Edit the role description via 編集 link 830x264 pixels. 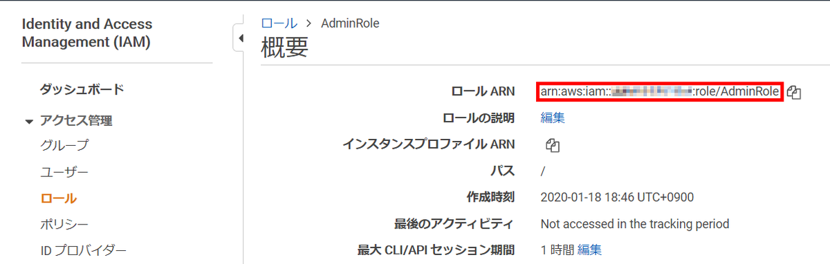coord(553,117)
